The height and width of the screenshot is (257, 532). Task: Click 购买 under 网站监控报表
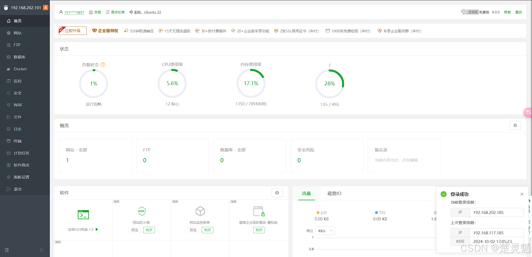(208, 230)
